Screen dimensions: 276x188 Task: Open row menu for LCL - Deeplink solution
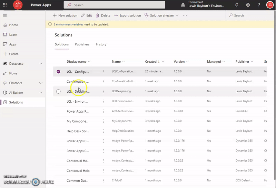(x=103, y=91)
